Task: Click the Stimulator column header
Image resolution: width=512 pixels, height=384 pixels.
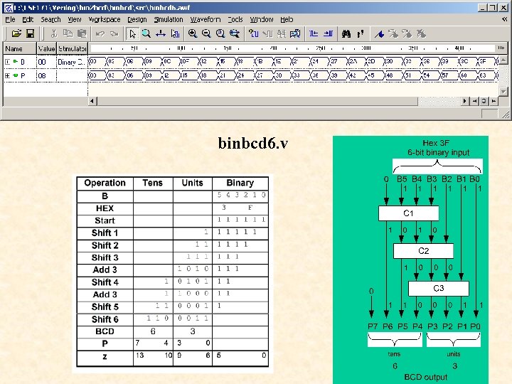Action: [x=72, y=48]
